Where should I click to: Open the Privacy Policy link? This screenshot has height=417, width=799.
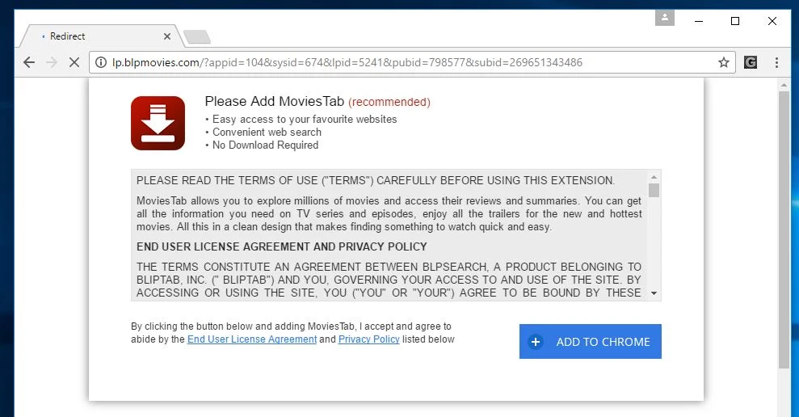tap(368, 339)
